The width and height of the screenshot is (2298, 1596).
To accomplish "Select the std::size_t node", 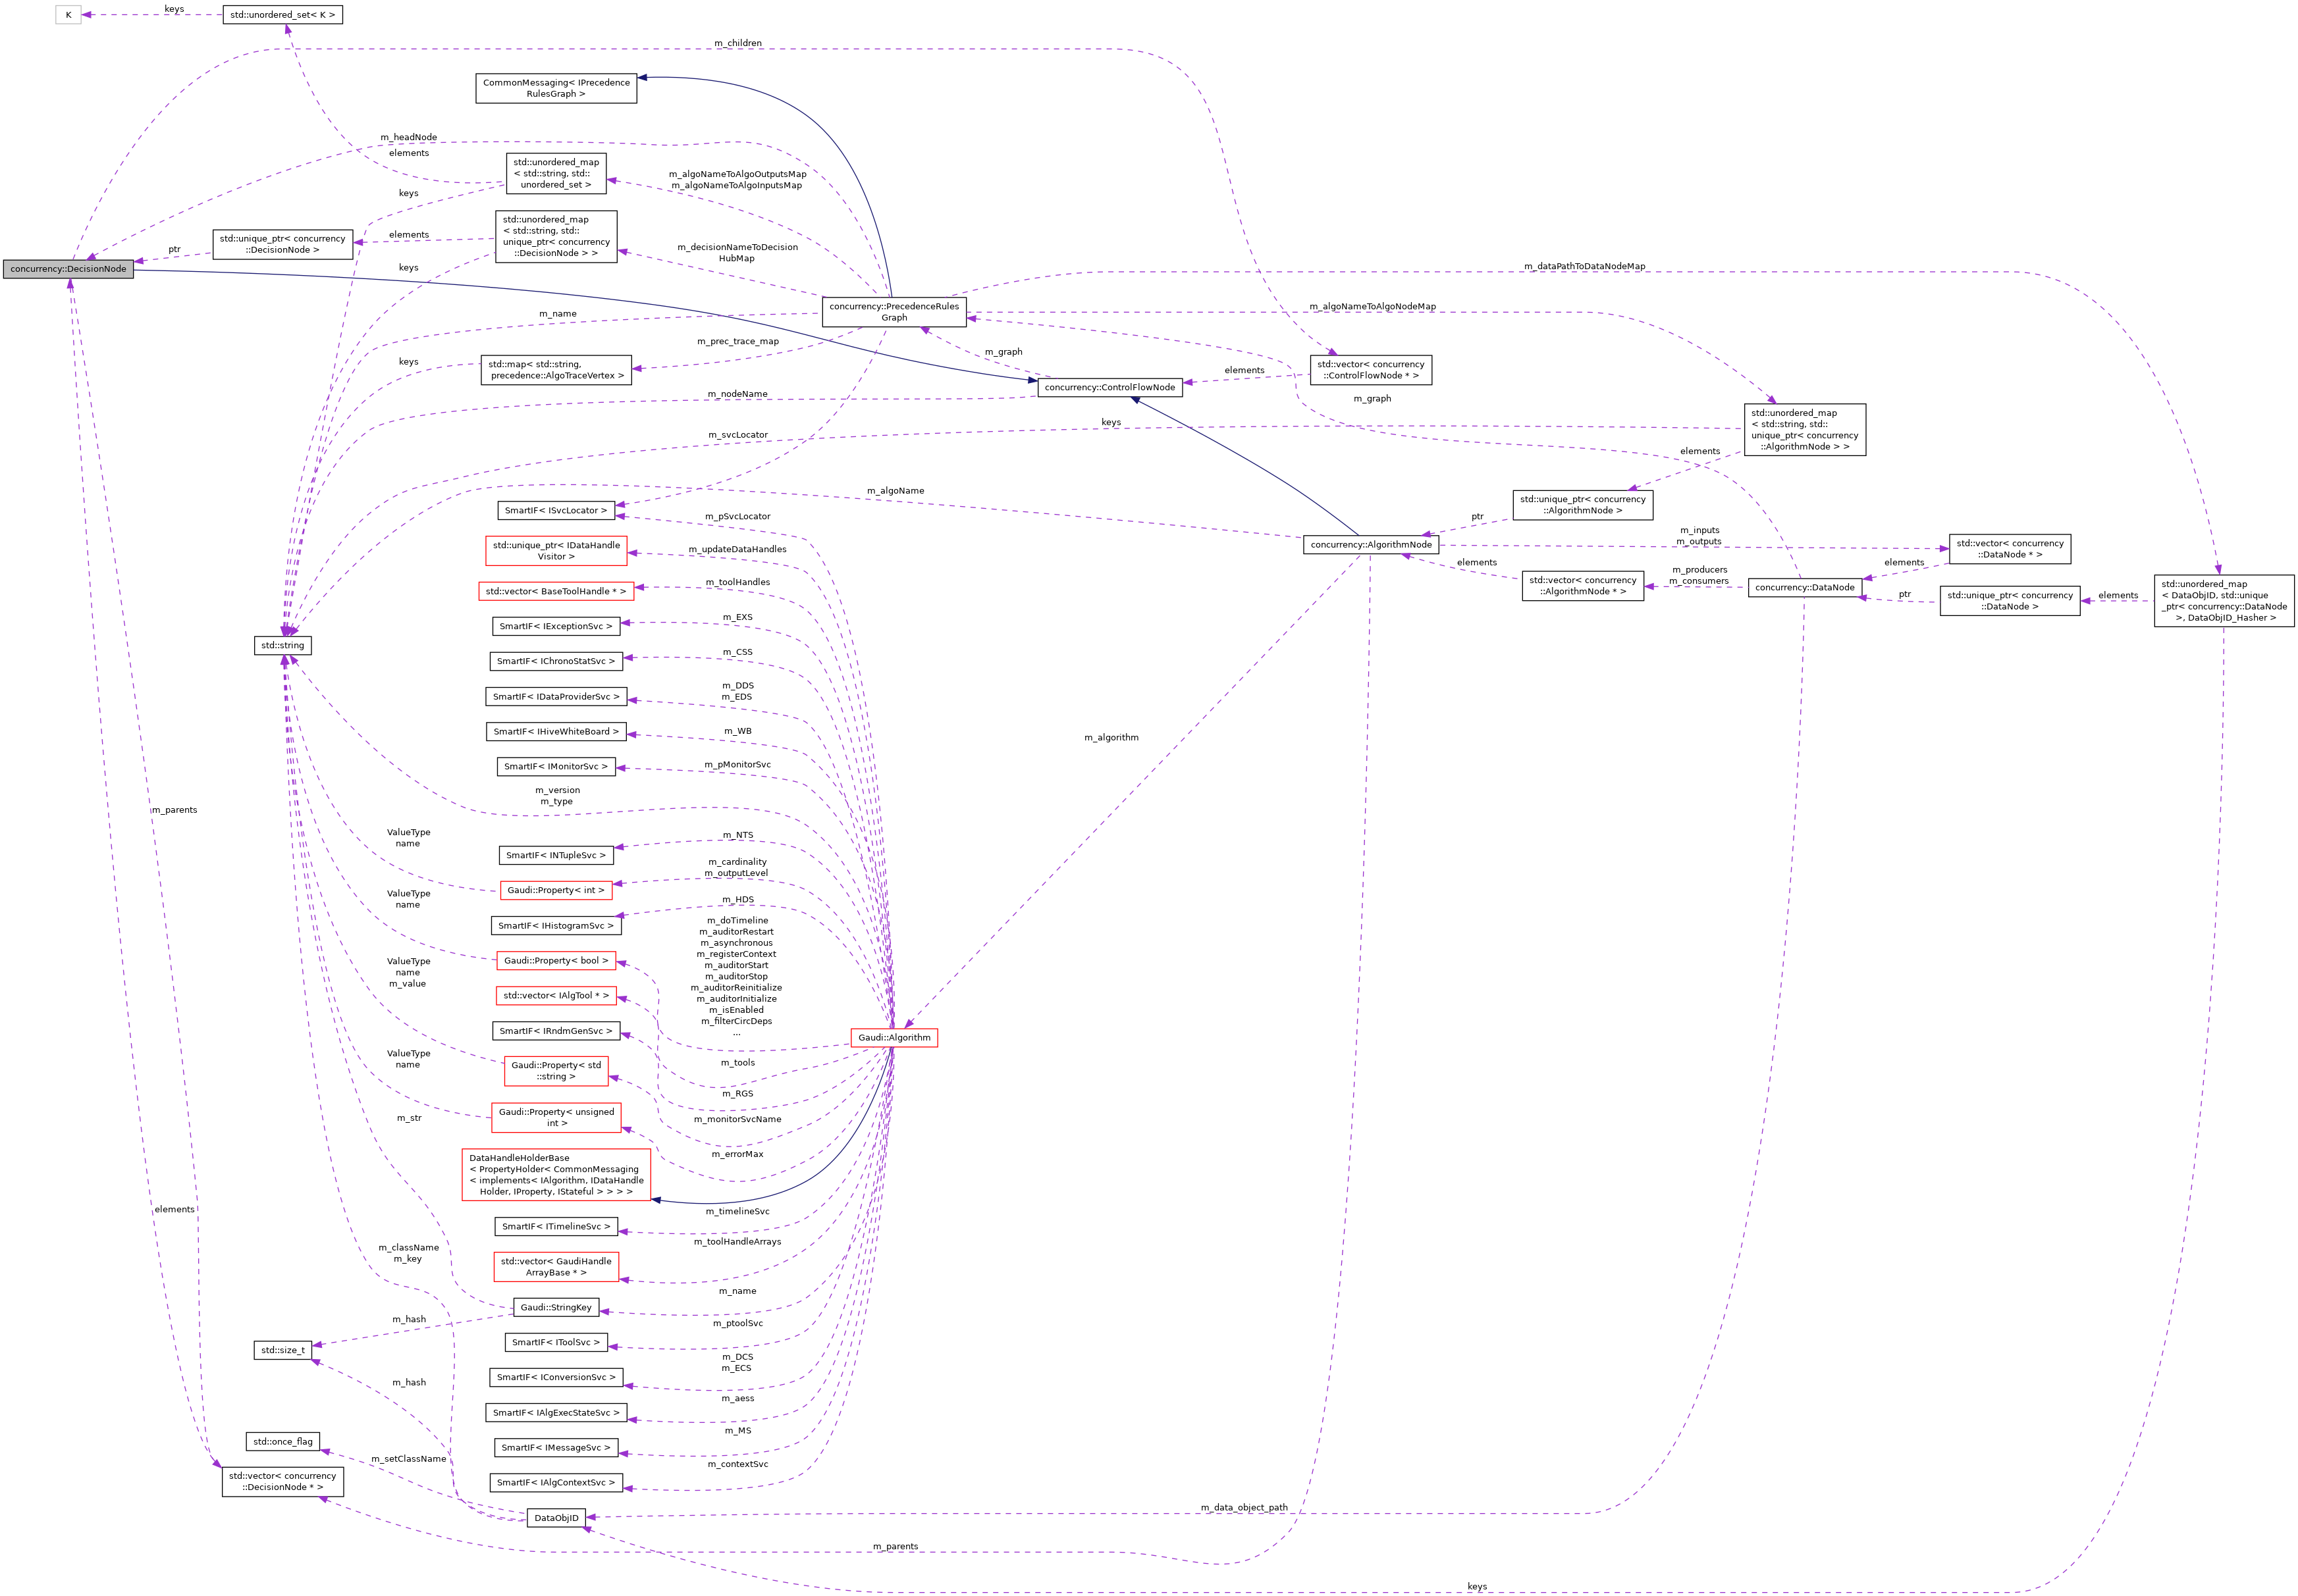I will click(283, 1349).
